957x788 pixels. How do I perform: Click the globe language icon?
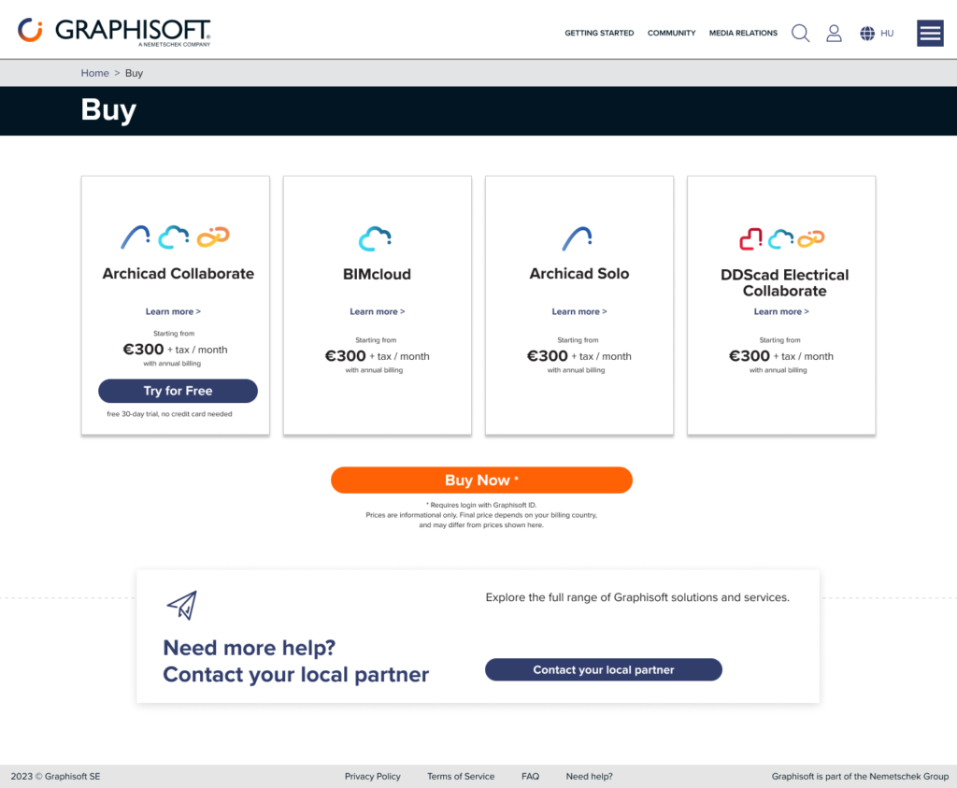(x=867, y=33)
